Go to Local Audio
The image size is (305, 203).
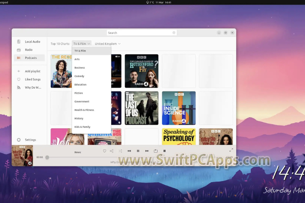pyautogui.click(x=33, y=41)
